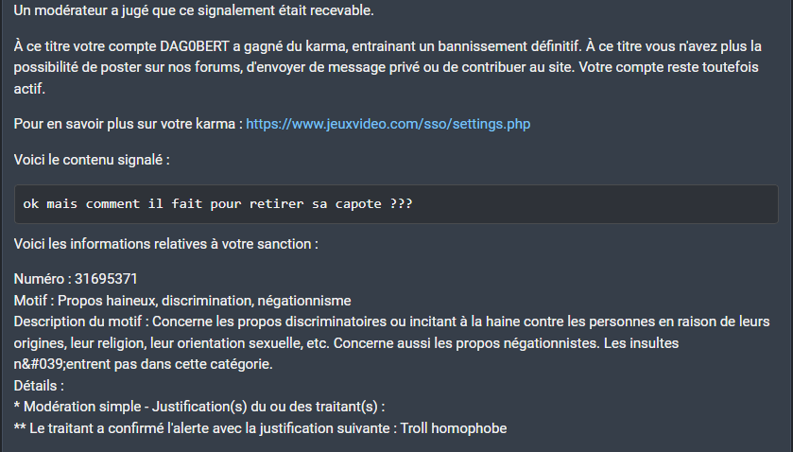Screen dimensions: 793x452
Task: Click the text 'ok mais comment il fait'
Action: pyautogui.click(x=113, y=204)
